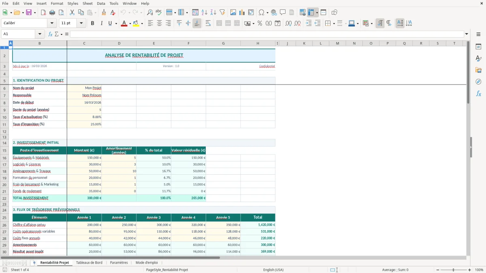This screenshot has height=273, width=486.
Task: Select column C header
Action: pos(84,43)
